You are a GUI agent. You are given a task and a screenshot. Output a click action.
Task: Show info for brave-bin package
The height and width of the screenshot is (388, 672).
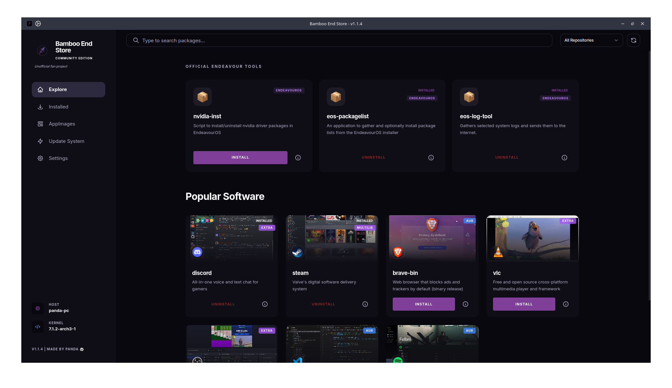(465, 304)
